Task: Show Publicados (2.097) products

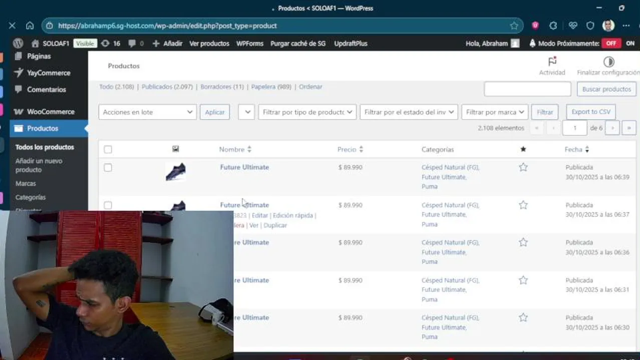Action: click(x=167, y=86)
